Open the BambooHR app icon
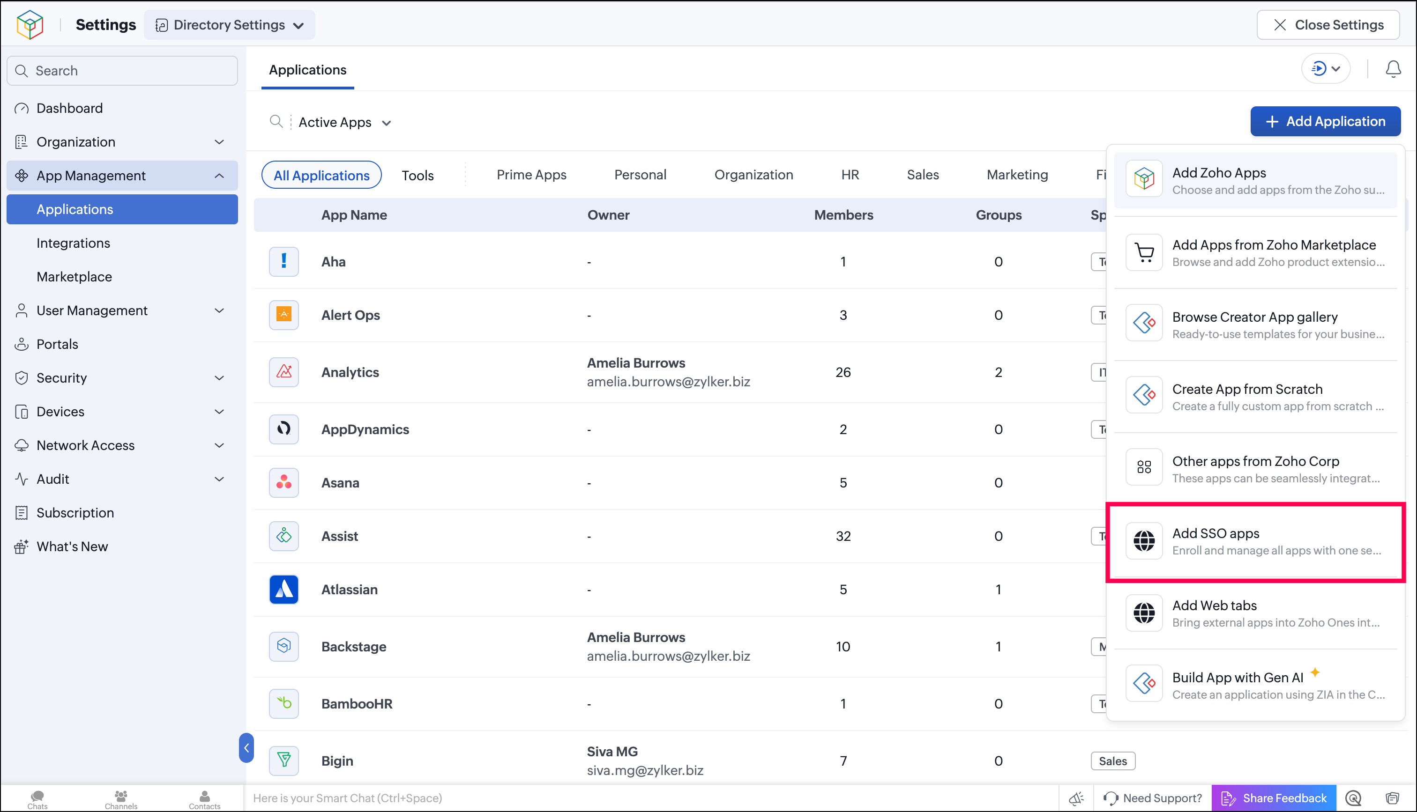Screen dimensions: 1417x812 284,703
